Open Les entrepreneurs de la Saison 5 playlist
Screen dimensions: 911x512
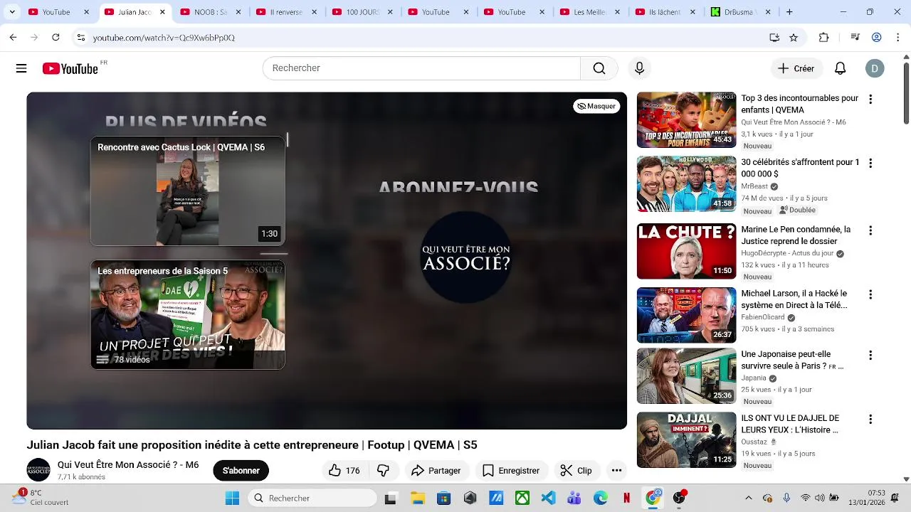pyautogui.click(x=188, y=314)
